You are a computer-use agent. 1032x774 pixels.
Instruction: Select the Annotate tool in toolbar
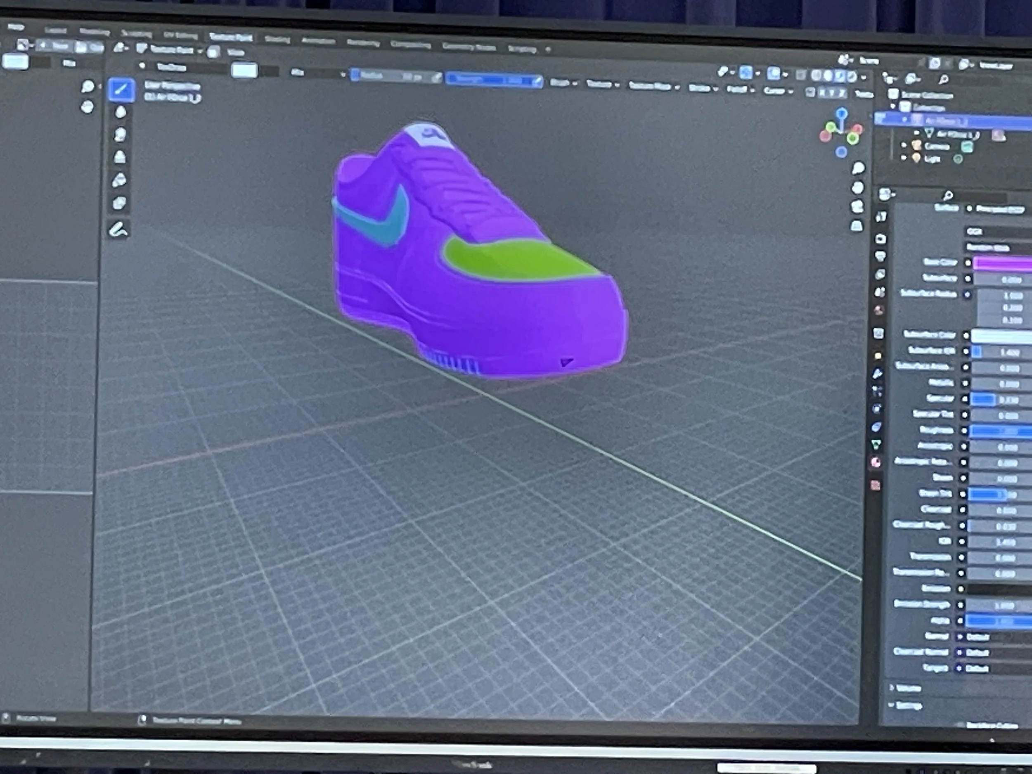click(x=118, y=230)
